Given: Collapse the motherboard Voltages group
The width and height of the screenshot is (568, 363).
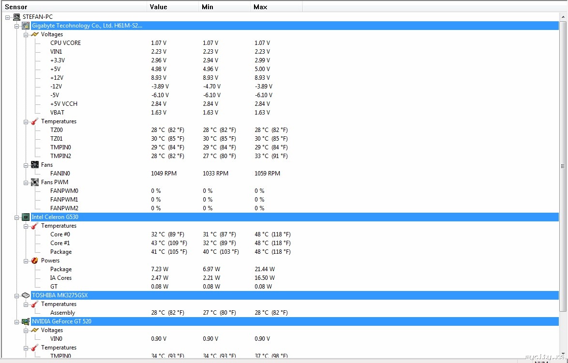Looking at the screenshot, I should click(x=26, y=35).
